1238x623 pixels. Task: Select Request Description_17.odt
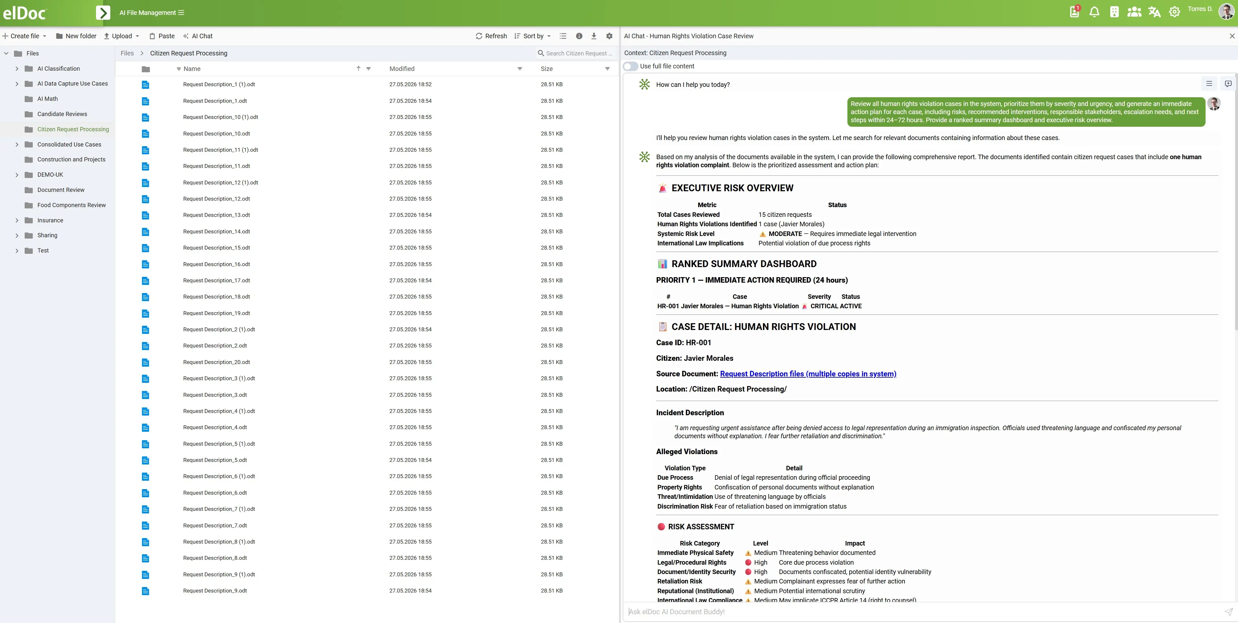tap(216, 280)
